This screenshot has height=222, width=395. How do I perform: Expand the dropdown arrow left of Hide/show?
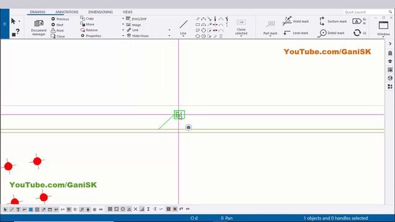pyautogui.click(x=123, y=36)
